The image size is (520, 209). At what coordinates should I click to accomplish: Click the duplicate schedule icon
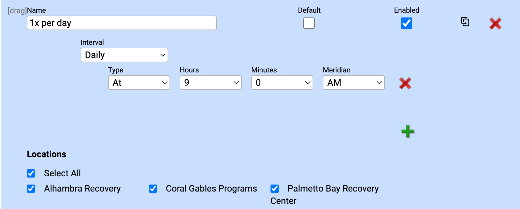465,22
